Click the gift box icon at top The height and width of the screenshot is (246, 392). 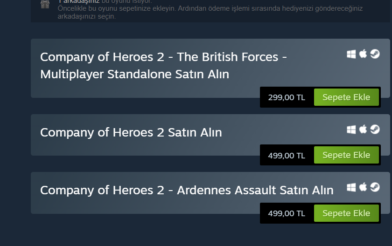[45, 5]
